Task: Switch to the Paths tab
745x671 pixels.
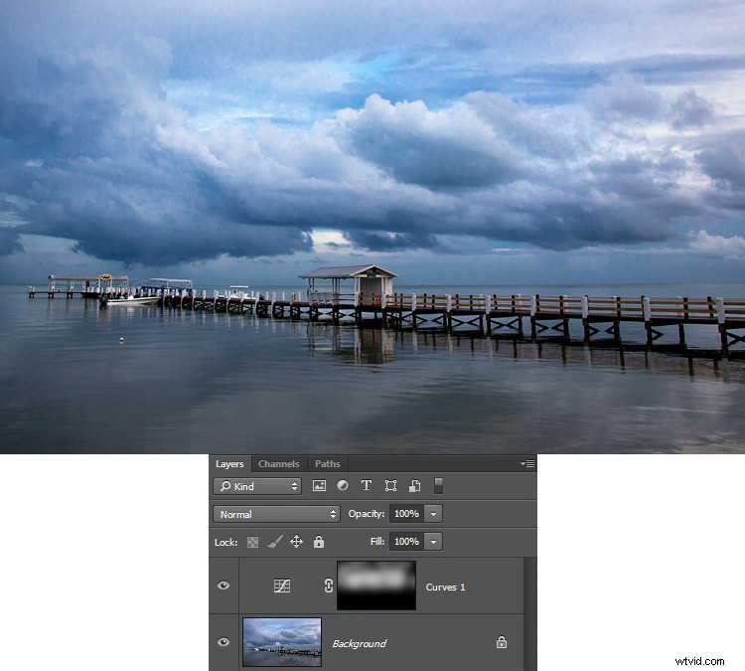Action: click(328, 463)
